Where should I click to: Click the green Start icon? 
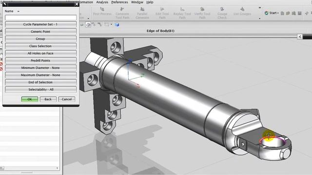tap(267, 13)
